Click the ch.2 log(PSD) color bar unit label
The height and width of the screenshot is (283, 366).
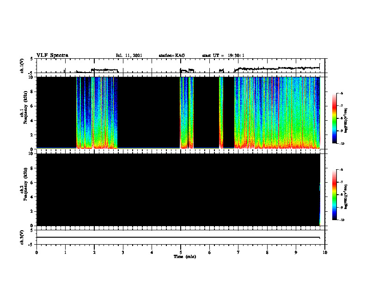click(346, 197)
